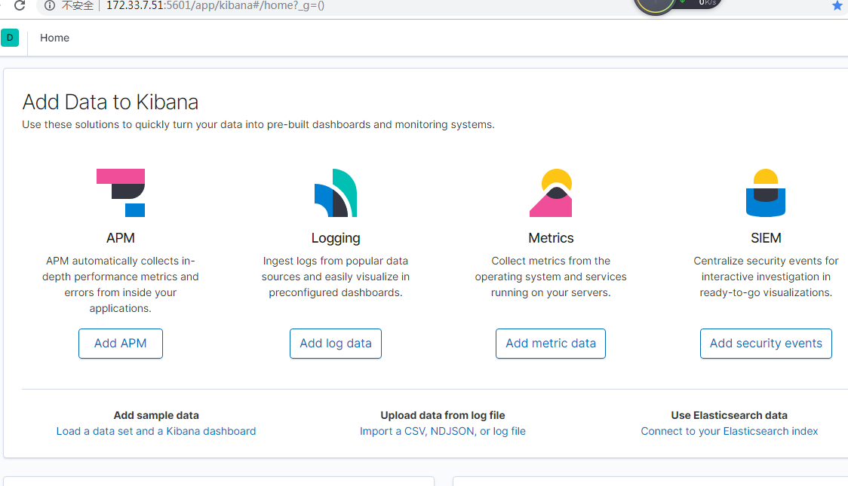Click the Add APM button
848x486 pixels.
pyautogui.click(x=121, y=344)
